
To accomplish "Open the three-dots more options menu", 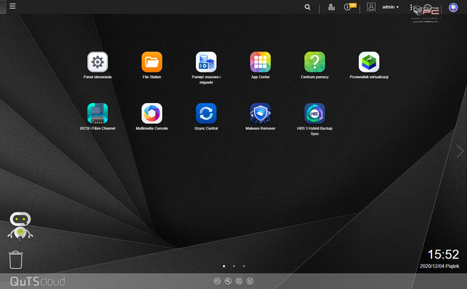I will click(x=411, y=7).
